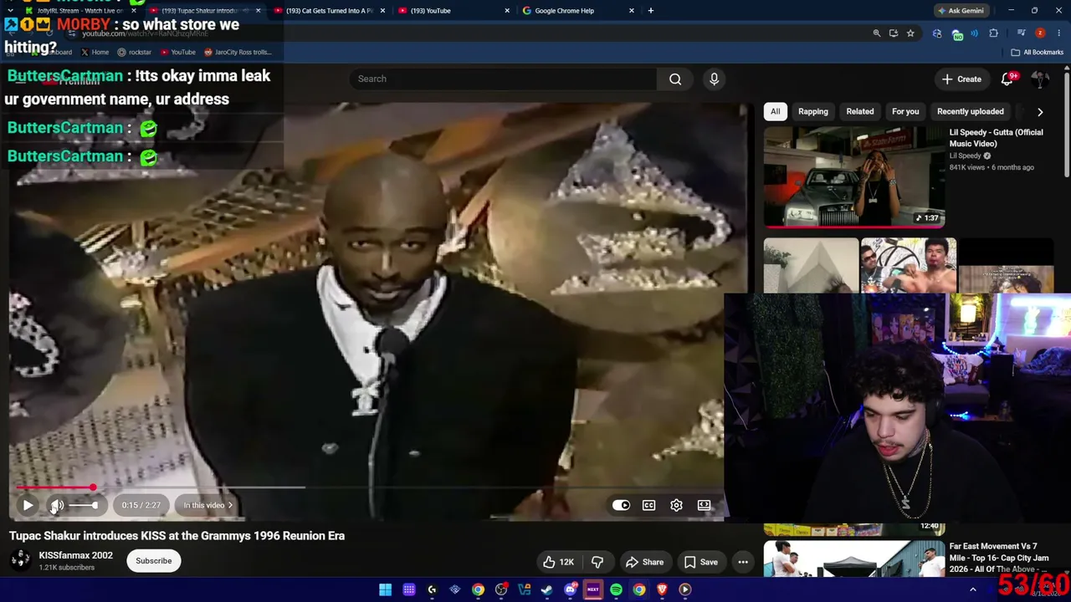
Task: Open the Lil Speedy Gutta video thumbnail
Action: click(854, 176)
